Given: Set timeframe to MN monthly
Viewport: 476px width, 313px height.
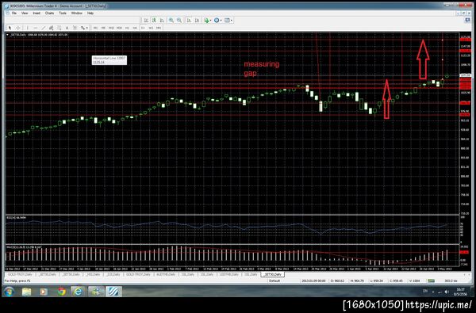Looking at the screenshot, I should 159,28.
